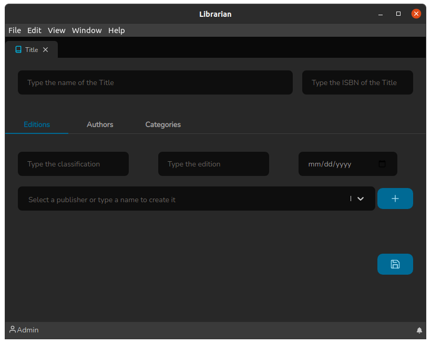
Task: Select the Editions tab
Action: point(36,124)
